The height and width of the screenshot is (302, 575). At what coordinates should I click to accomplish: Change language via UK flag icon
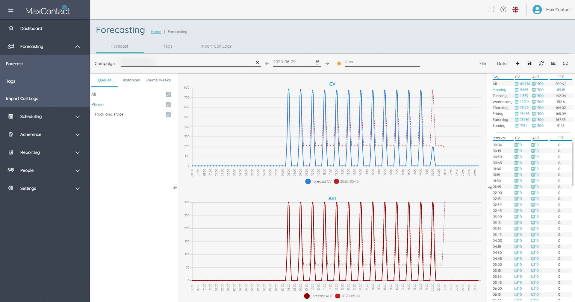click(515, 10)
